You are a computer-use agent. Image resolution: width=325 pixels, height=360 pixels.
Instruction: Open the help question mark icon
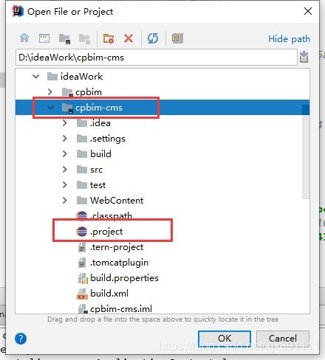(21, 339)
